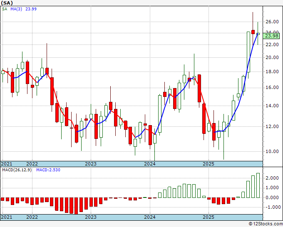Click the 10.00 price axis label
Image resolution: width=283 pixels, height=227 pixels.
(x=272, y=151)
